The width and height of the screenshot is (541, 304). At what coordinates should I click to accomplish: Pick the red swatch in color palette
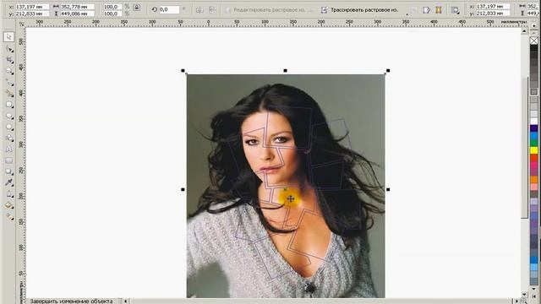coord(533,158)
